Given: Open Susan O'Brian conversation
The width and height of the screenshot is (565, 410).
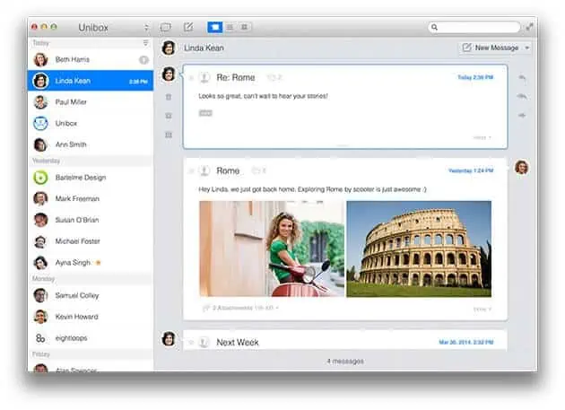Looking at the screenshot, I should pyautogui.click(x=91, y=220).
